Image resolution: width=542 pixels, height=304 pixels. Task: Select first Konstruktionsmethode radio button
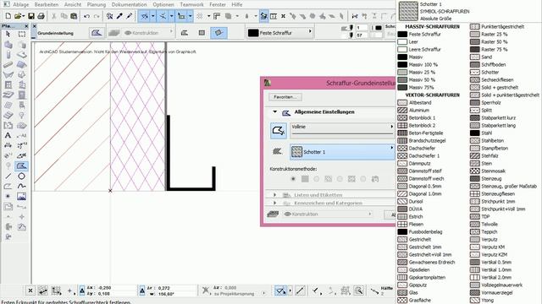click(294, 179)
